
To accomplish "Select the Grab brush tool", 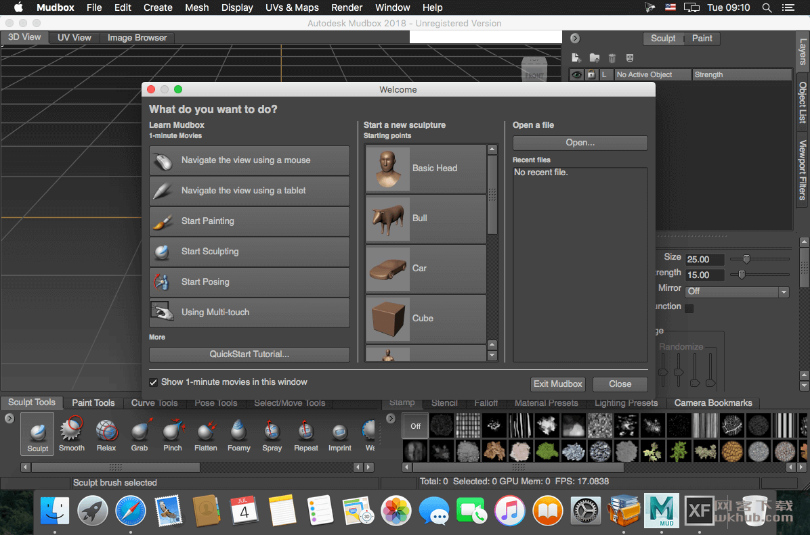I will coord(140,434).
